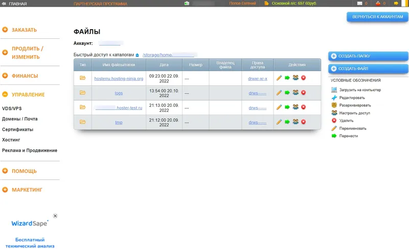The width and height of the screenshot is (409, 249).
Task: Click the alert bell icon in top bar
Action: [378, 4]
